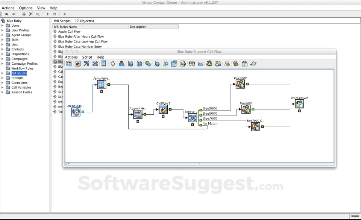Screen dimensions: 361x220
Task: Open the Options menu in main window
Action: pyautogui.click(x=26, y=8)
